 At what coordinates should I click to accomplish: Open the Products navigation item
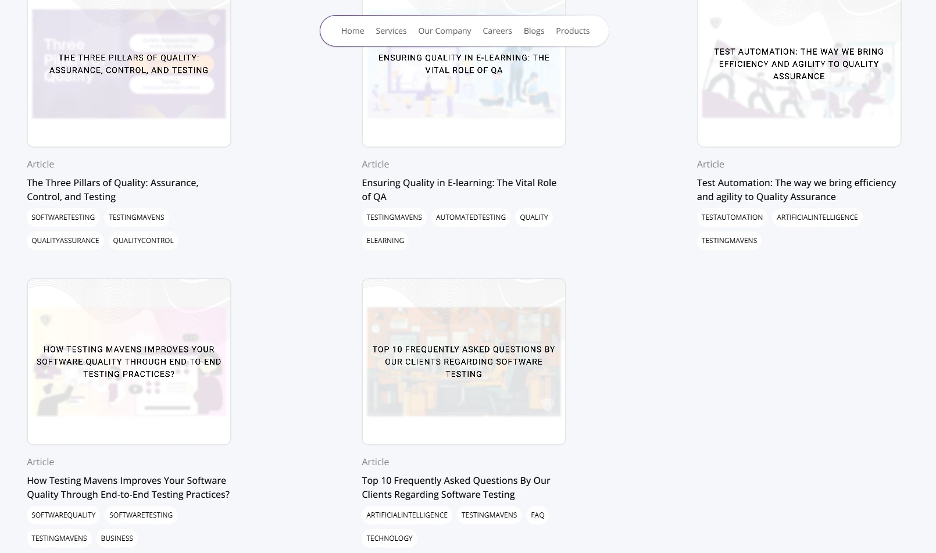point(573,31)
